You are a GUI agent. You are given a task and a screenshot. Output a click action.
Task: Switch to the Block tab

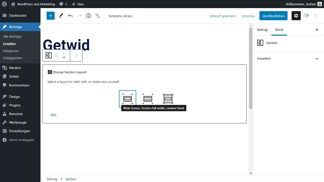click(279, 30)
